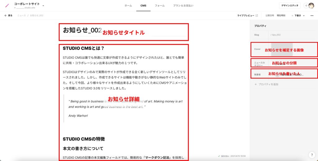Viewport: 318px width, 161px height.
Task: Click プロパティを追加 to add property
Action: [x=266, y=84]
